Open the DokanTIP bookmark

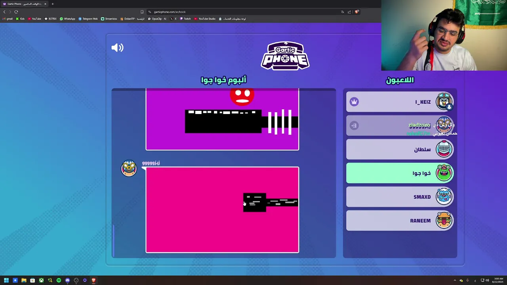pyautogui.click(x=132, y=19)
